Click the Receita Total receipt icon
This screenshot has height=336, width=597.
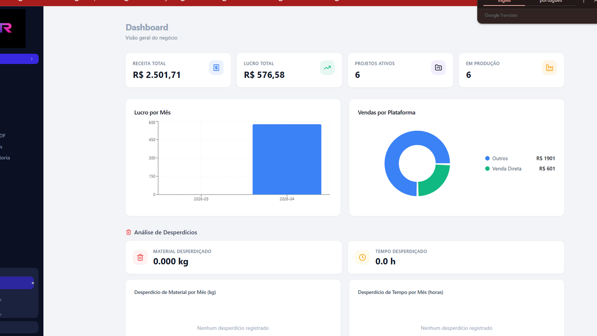tap(216, 68)
